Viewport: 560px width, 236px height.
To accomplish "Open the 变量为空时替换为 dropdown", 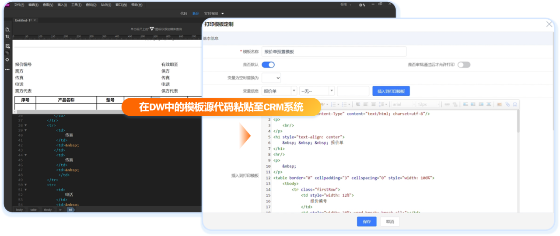I will [271, 78].
